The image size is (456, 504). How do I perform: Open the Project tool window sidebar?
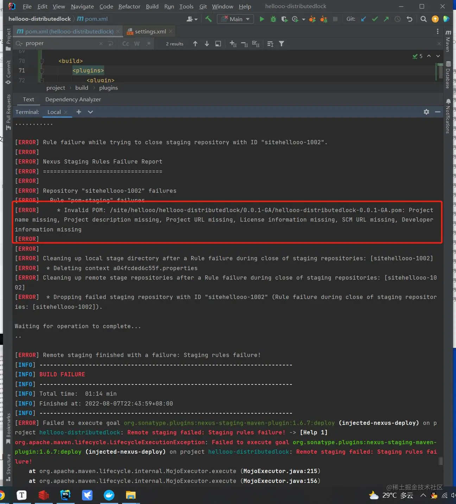[x=8, y=39]
